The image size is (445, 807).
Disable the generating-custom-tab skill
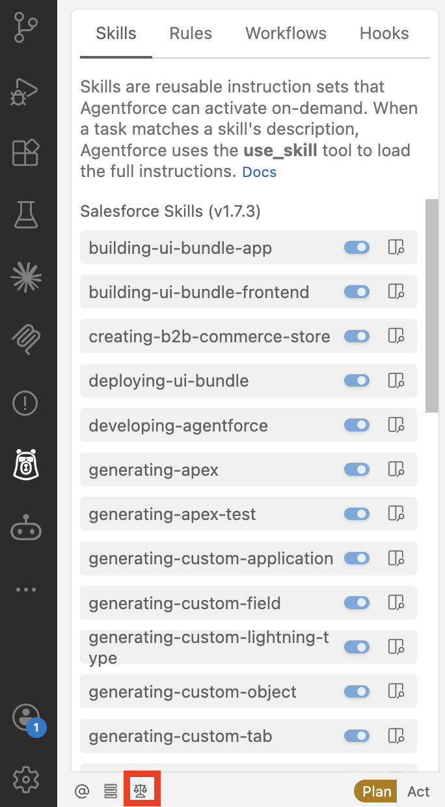point(357,735)
